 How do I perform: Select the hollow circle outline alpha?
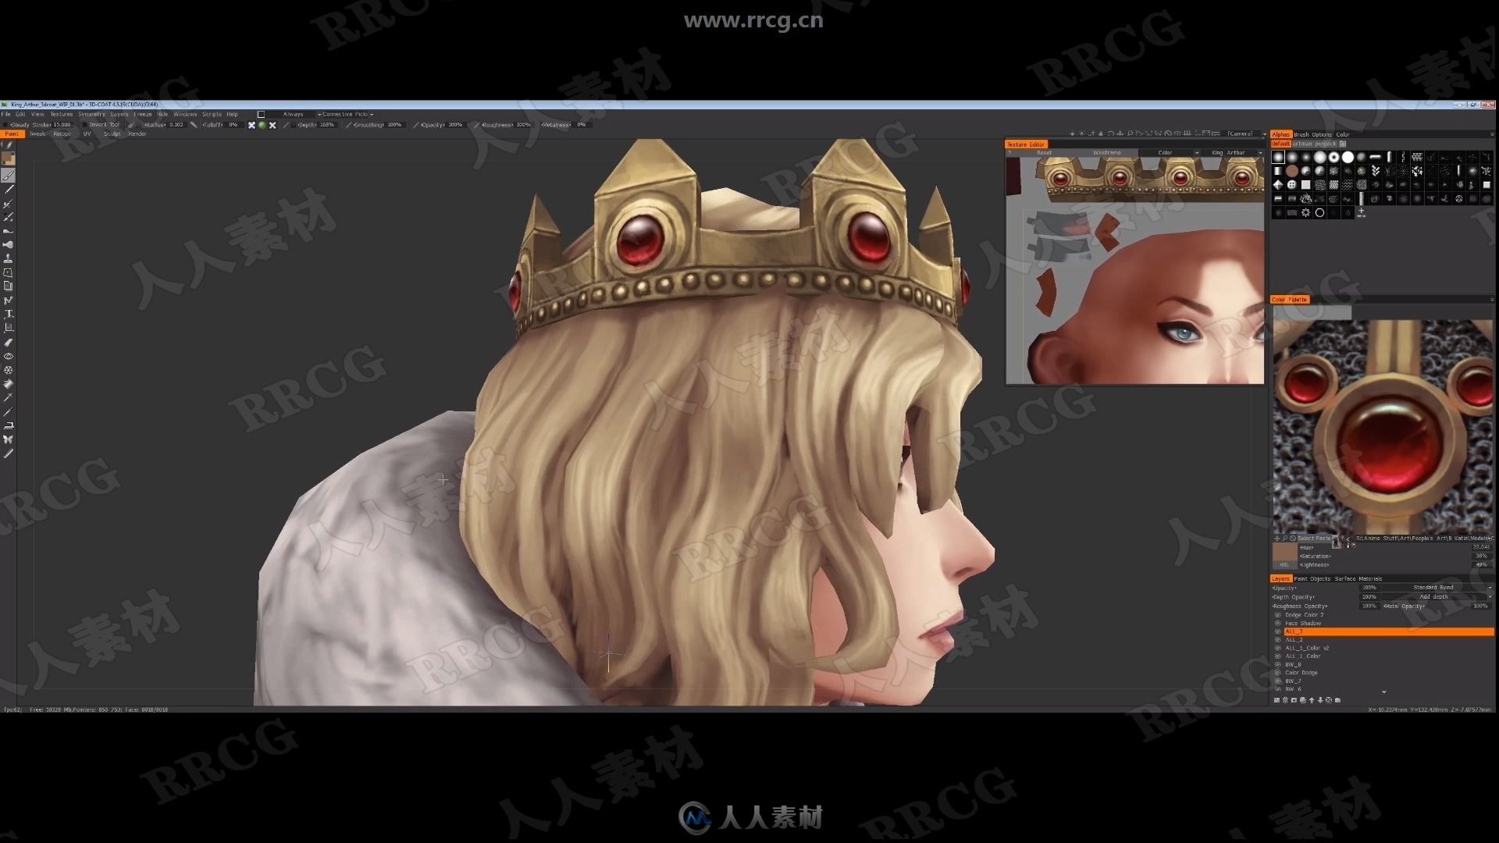[x=1319, y=212]
